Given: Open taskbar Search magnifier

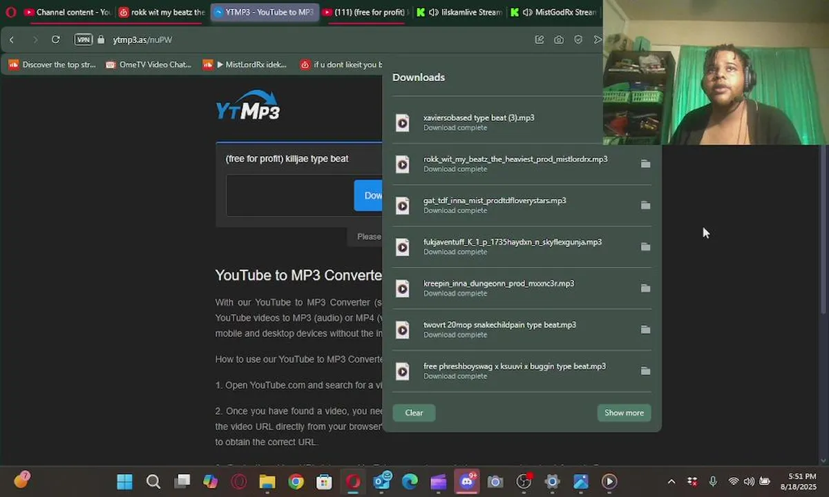Looking at the screenshot, I should [x=153, y=482].
